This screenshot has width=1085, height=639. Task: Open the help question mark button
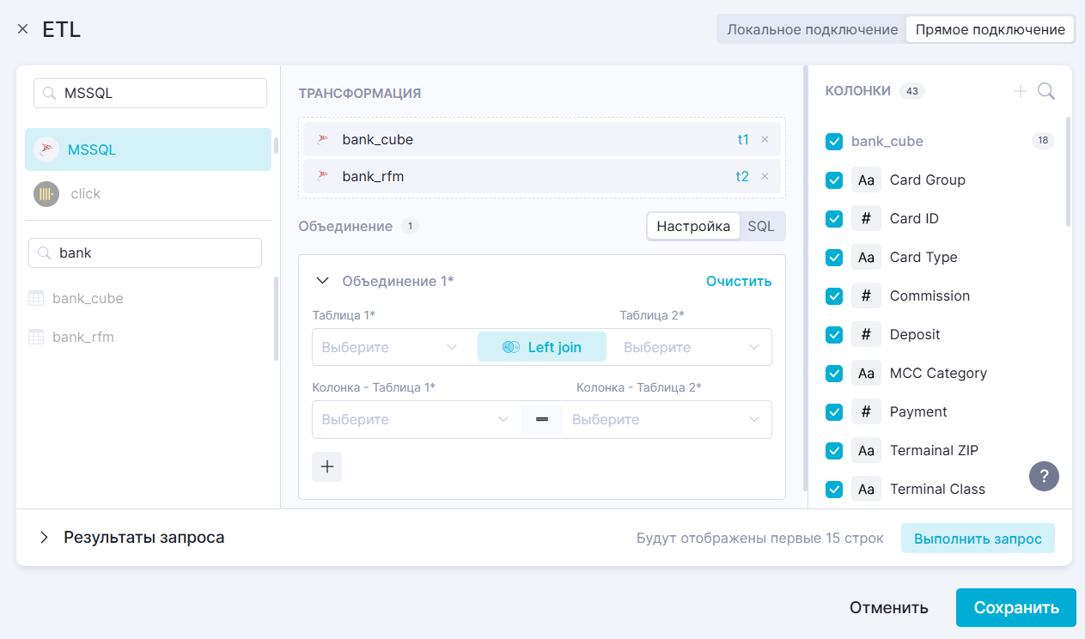[1044, 475]
